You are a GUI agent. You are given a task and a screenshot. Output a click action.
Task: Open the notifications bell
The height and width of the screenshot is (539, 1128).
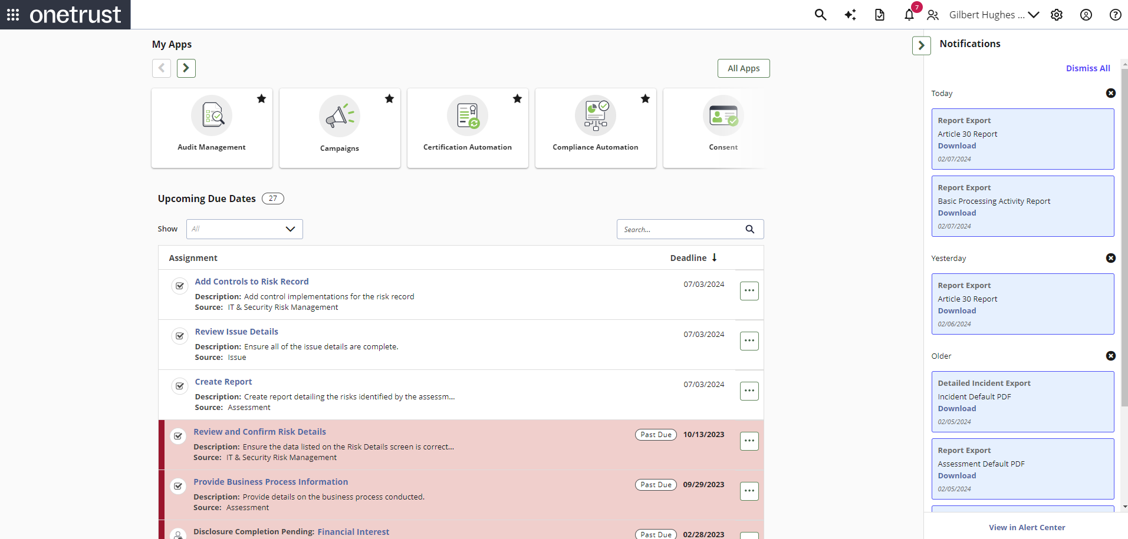(909, 15)
